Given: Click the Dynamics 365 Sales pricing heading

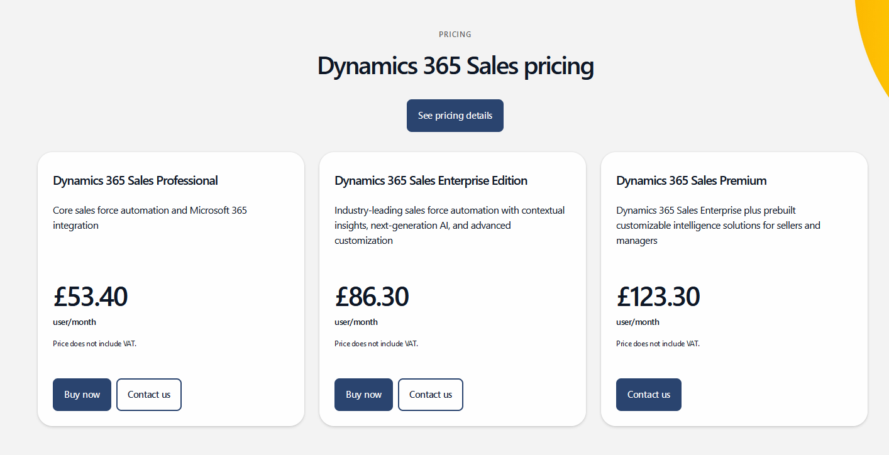Looking at the screenshot, I should pos(455,66).
